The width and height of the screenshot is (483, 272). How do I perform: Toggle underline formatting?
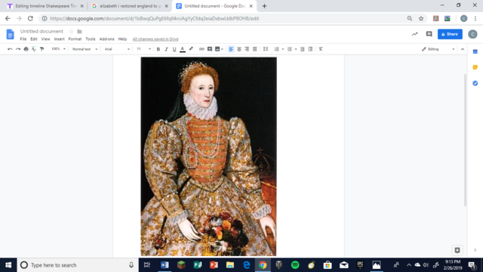174,49
